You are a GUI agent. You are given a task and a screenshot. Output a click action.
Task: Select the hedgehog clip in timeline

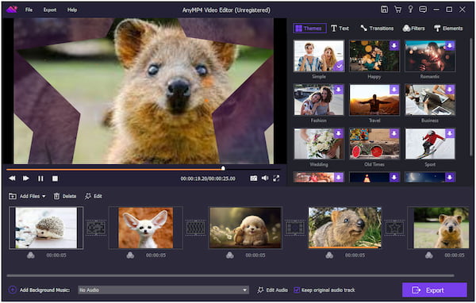click(46, 228)
